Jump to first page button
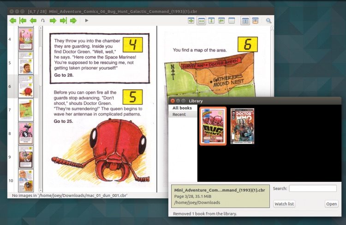 pos(23,21)
